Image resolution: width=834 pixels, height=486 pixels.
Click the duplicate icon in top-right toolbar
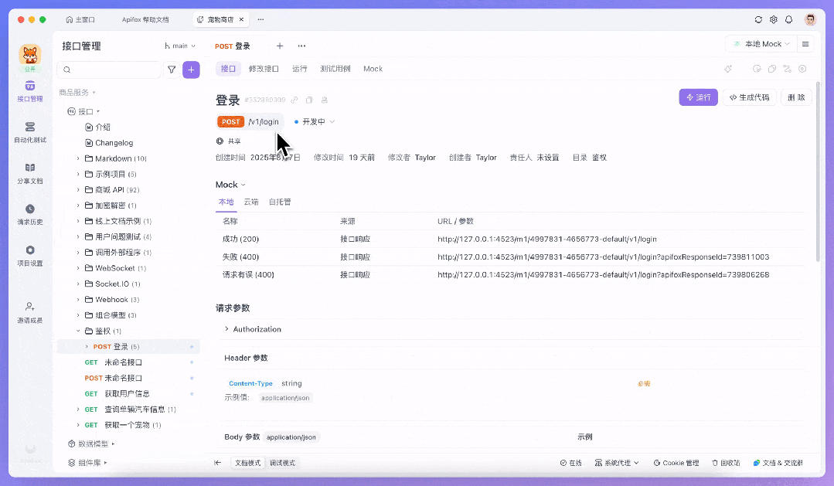(772, 69)
